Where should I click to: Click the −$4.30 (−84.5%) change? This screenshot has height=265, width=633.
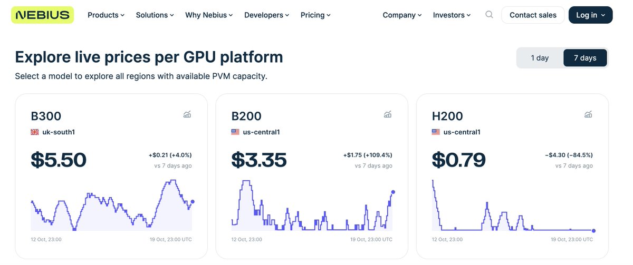(569, 155)
